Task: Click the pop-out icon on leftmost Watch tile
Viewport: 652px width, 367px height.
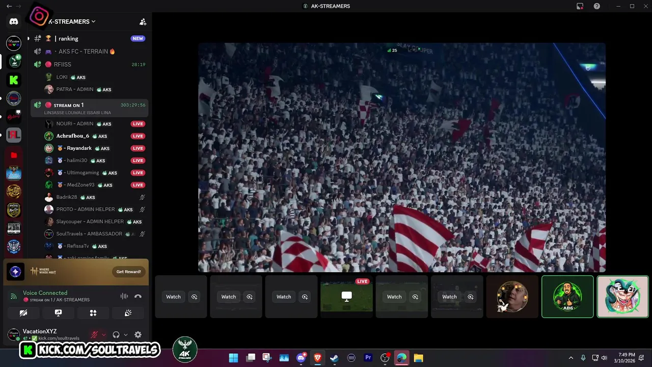Action: point(194,297)
